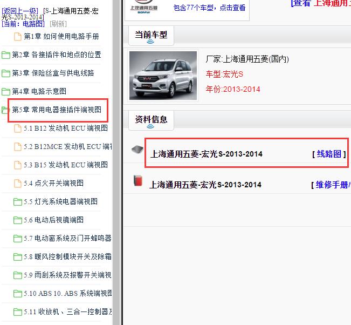The image size is (351, 325).
Task: Expand 5.11 收放机、三合一控制器
Action: (68, 312)
